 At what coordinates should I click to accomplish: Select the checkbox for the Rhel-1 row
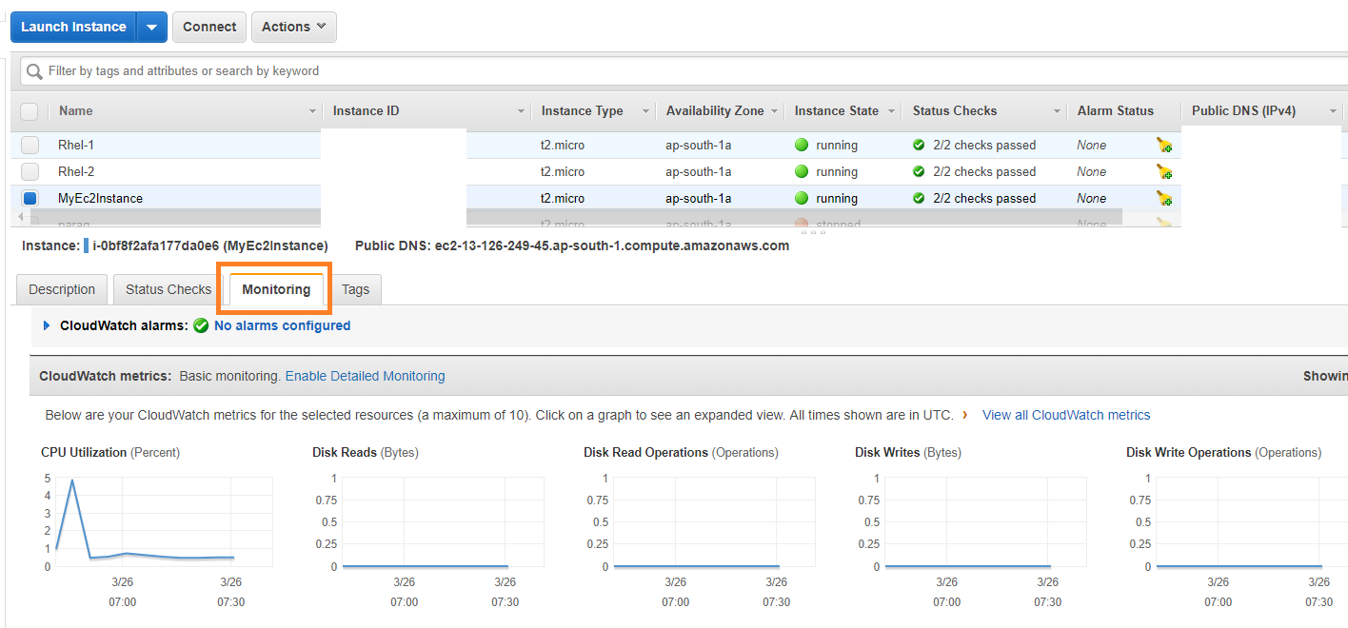(29, 145)
